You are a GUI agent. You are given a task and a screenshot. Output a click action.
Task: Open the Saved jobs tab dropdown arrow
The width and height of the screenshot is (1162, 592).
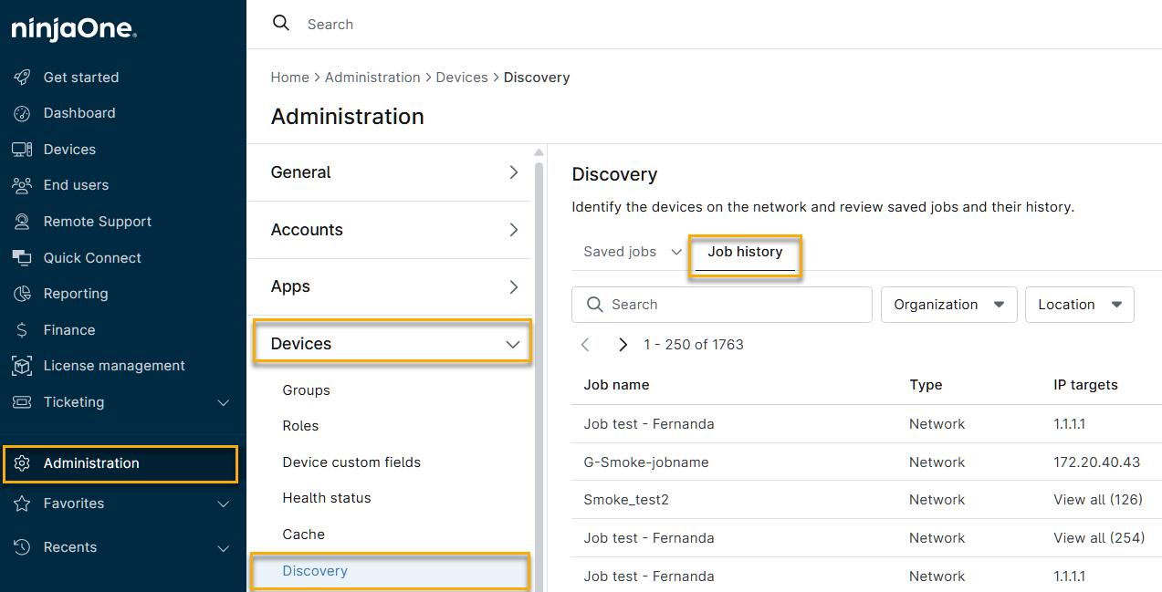[x=676, y=252]
